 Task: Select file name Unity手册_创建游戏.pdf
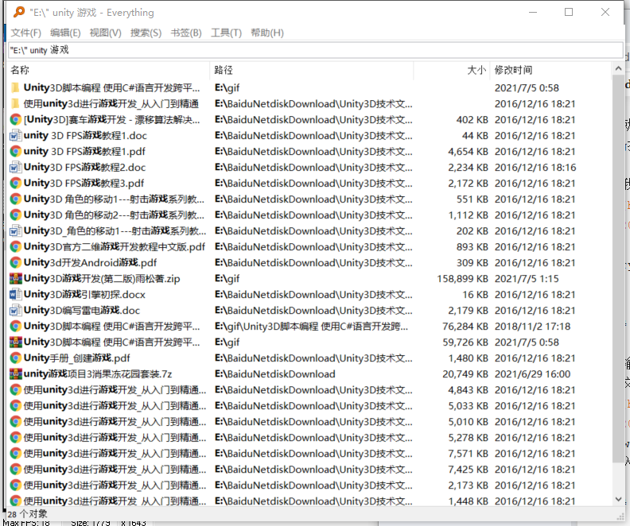(x=76, y=358)
